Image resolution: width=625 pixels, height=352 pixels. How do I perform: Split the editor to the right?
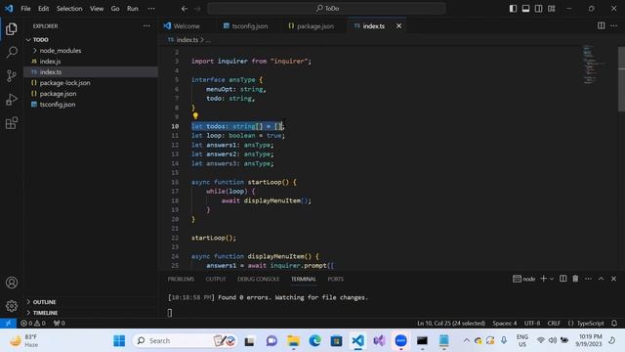602,26
